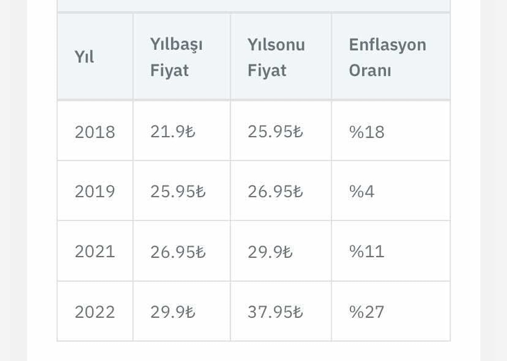The height and width of the screenshot is (361, 507).
Task: Click the Yıl column header
Action: pos(84,57)
